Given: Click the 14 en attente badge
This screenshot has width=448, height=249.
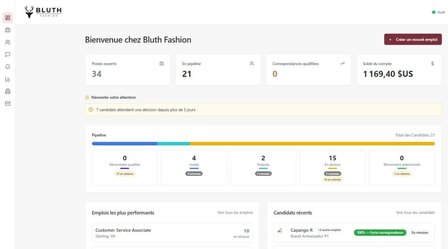Looking at the screenshot, I should click(x=333, y=180).
